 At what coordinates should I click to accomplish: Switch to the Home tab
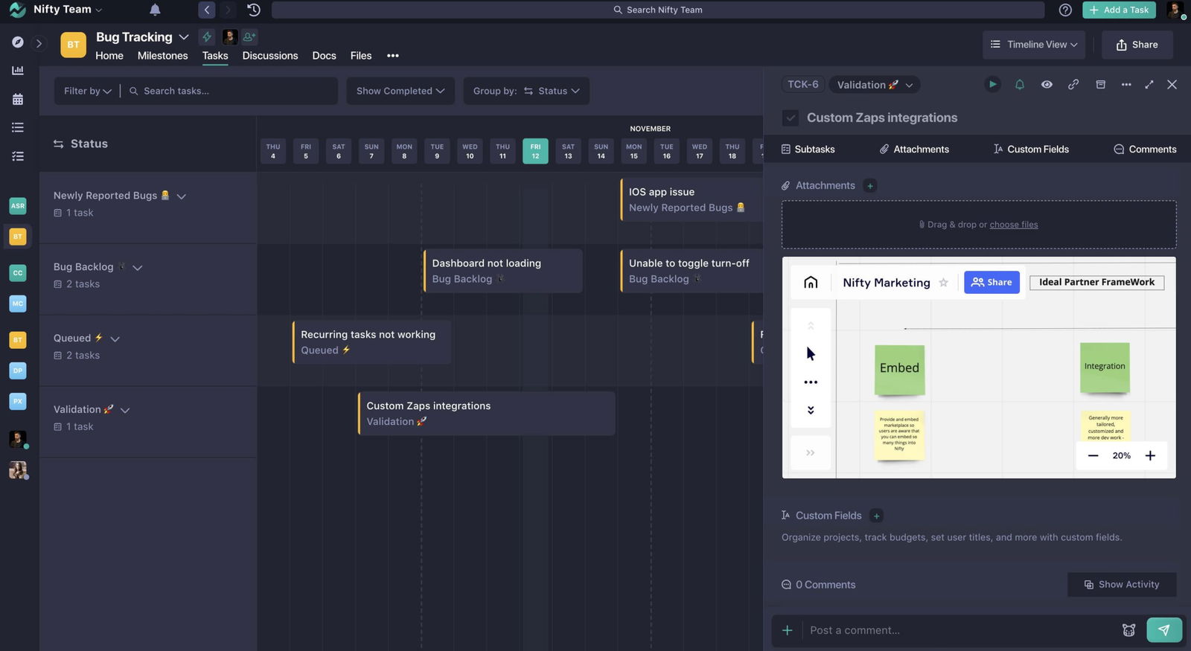click(109, 56)
